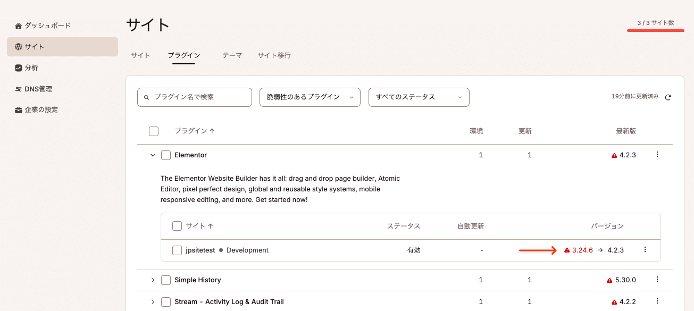Screen dimensions: 694x311
Task: Check the jpsitetest site checkbox
Action: (177, 250)
